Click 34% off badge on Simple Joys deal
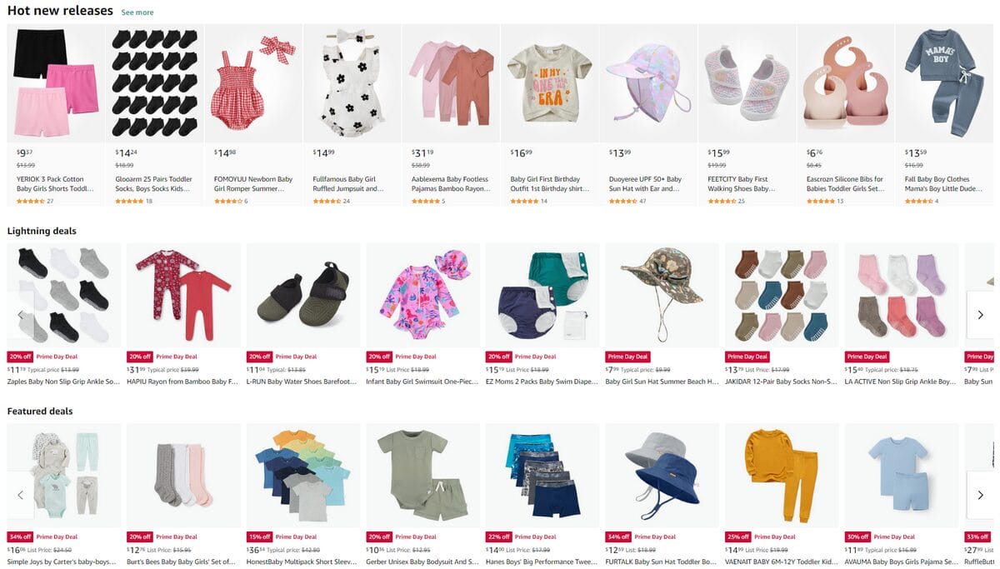Viewport: 1000px width, 569px height. click(20, 537)
